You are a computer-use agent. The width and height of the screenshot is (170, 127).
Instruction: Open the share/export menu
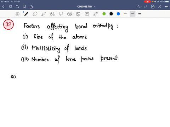pyautogui.click(x=31, y=7)
